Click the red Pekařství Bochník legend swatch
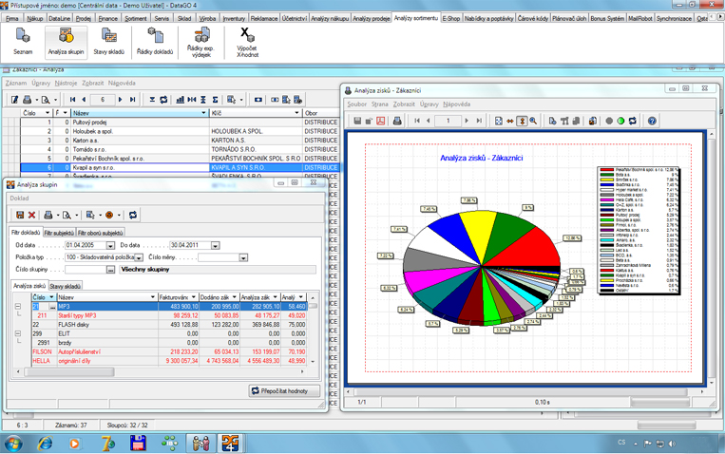This screenshot has width=725, height=454. click(x=606, y=169)
